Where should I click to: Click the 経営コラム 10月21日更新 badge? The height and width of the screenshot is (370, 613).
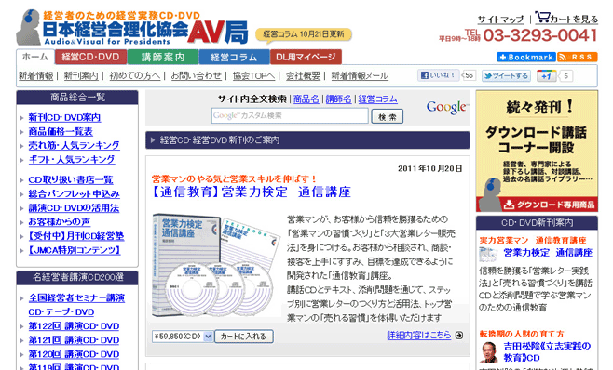[x=304, y=34]
